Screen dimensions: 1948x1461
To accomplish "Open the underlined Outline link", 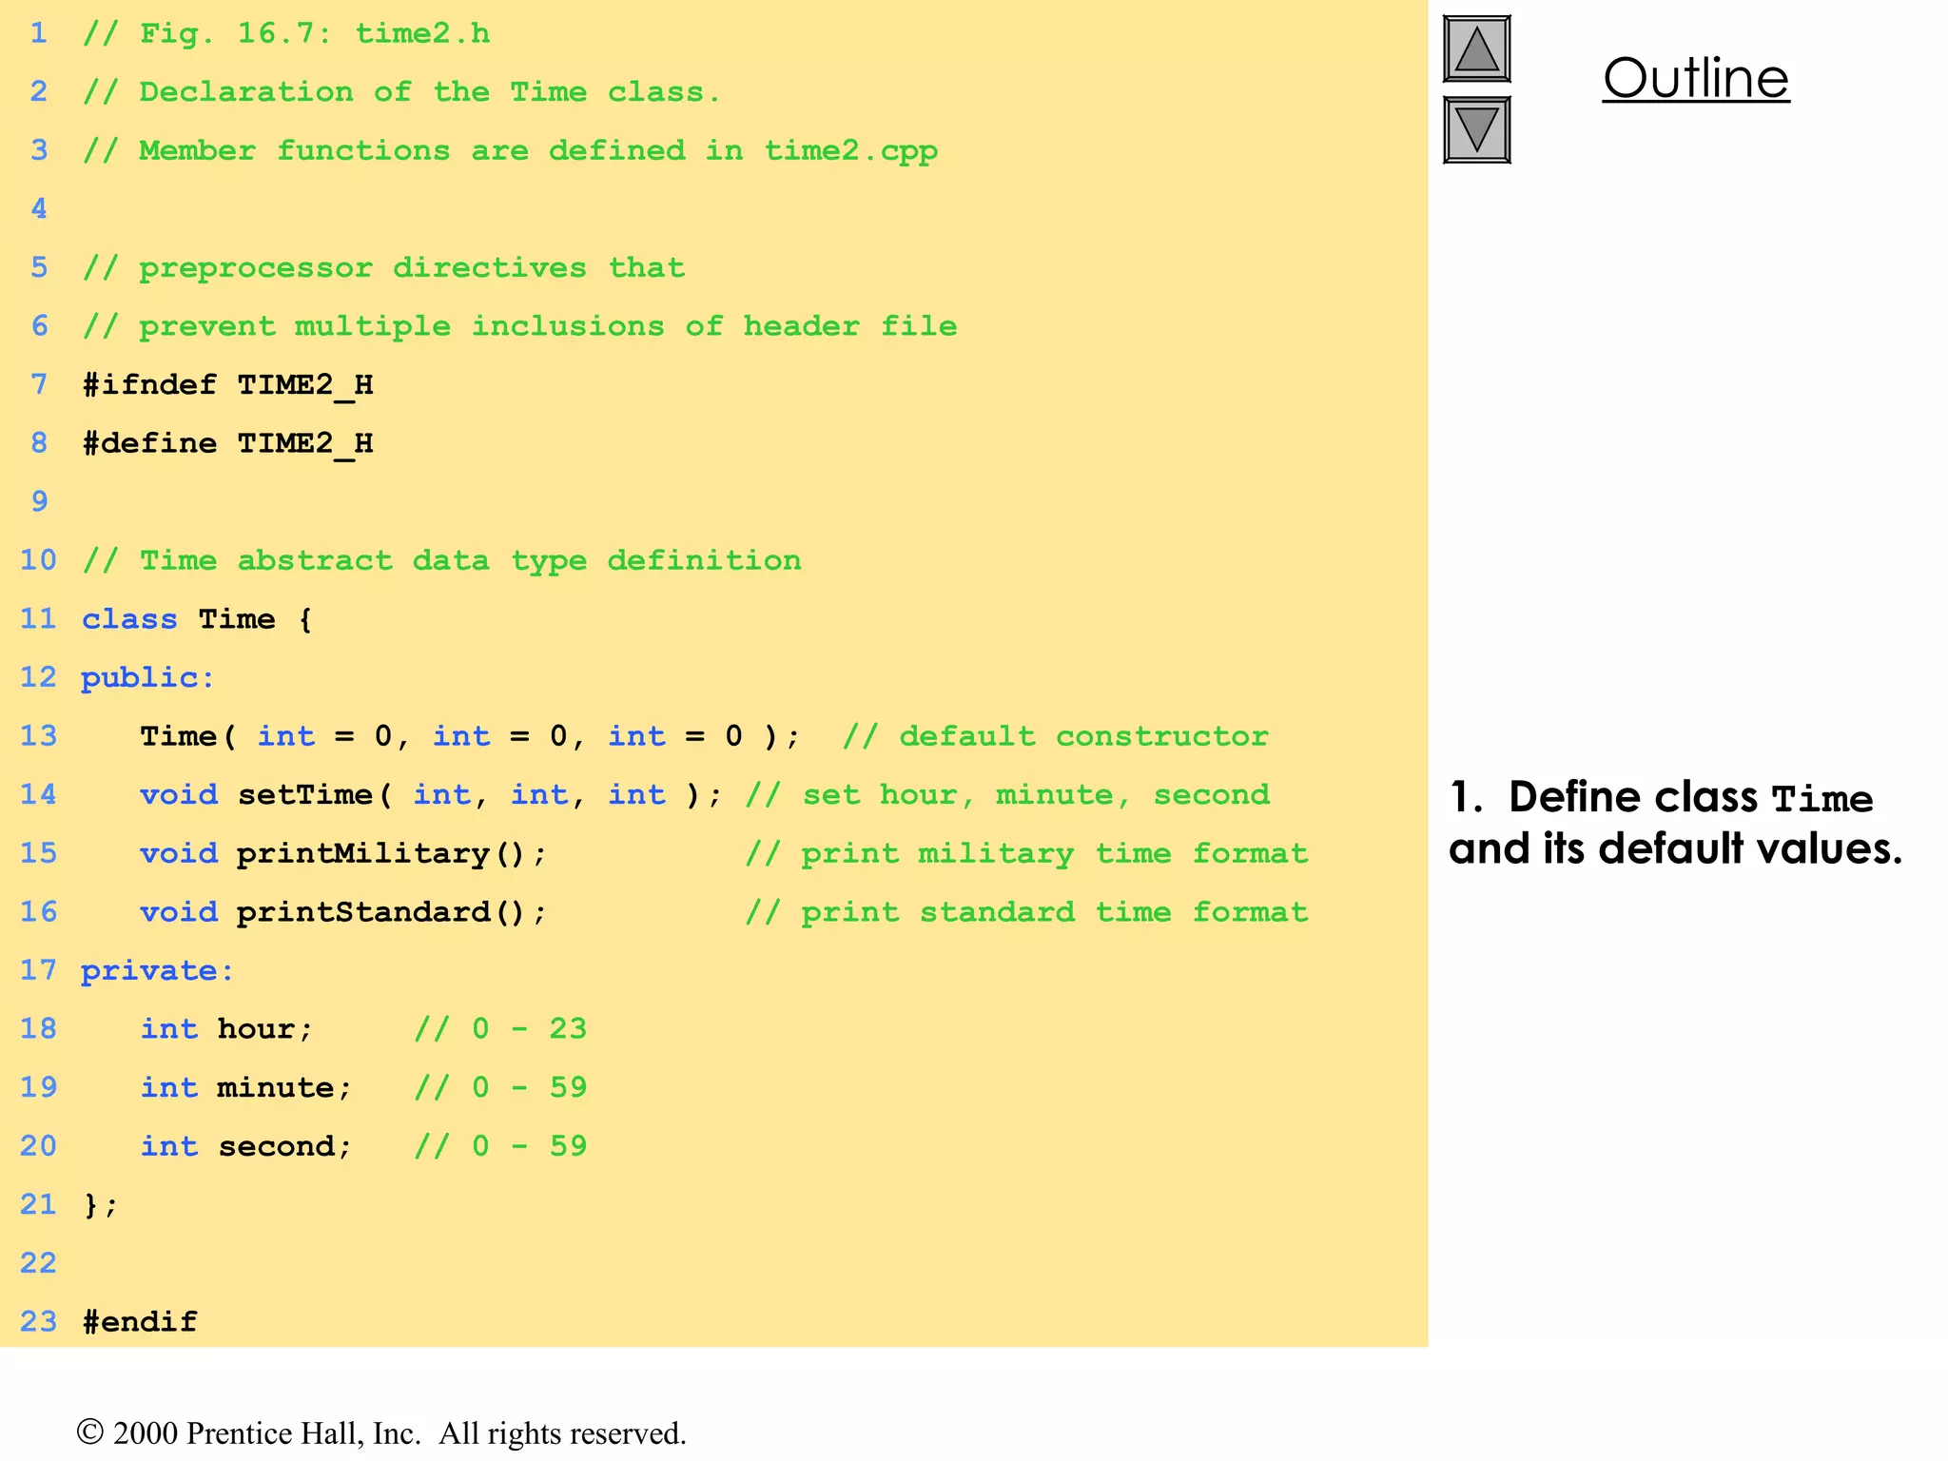I will (x=1696, y=78).
